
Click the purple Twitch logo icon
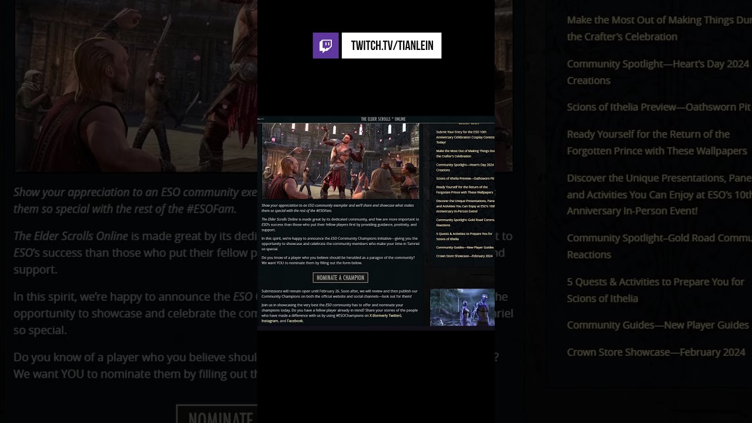pos(325,46)
